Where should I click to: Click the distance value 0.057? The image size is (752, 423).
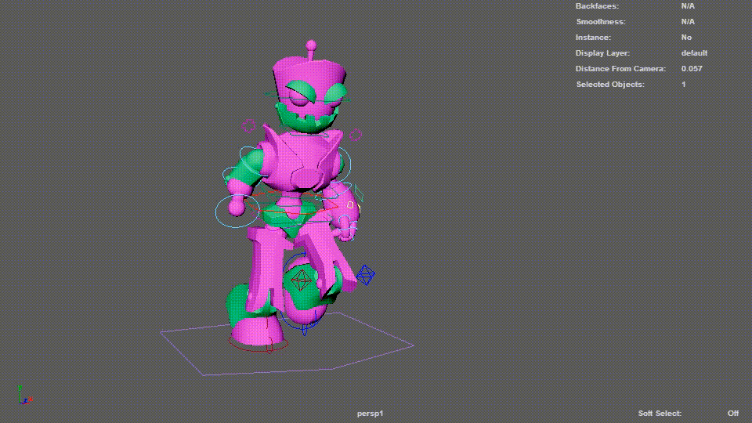692,69
